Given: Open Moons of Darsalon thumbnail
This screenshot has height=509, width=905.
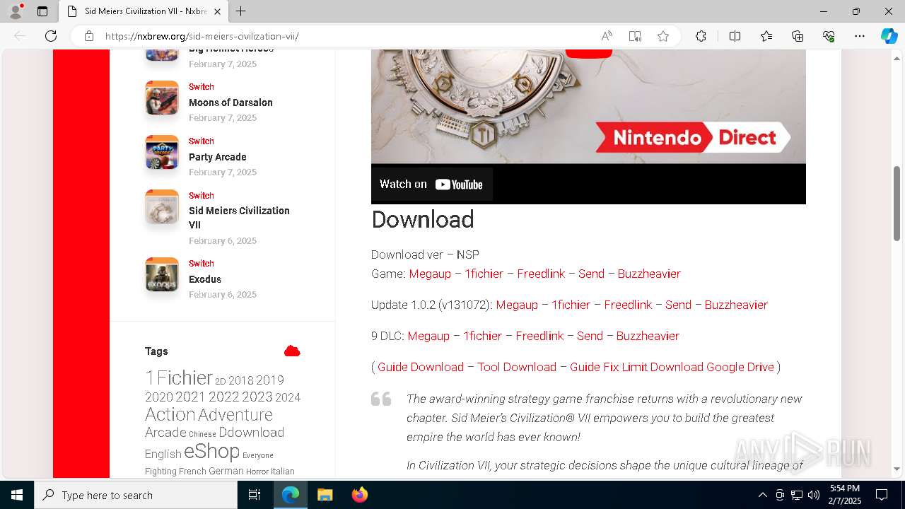Looking at the screenshot, I should click(162, 98).
